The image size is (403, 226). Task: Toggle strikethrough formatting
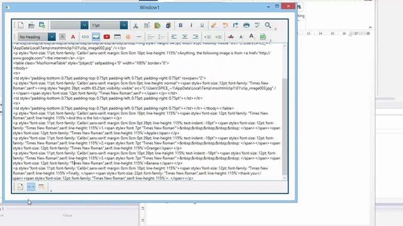(x=230, y=37)
